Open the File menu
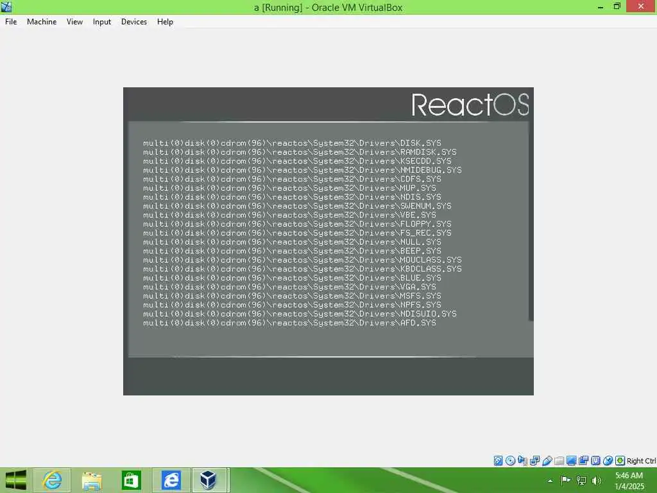The height and width of the screenshot is (493, 657). point(11,22)
